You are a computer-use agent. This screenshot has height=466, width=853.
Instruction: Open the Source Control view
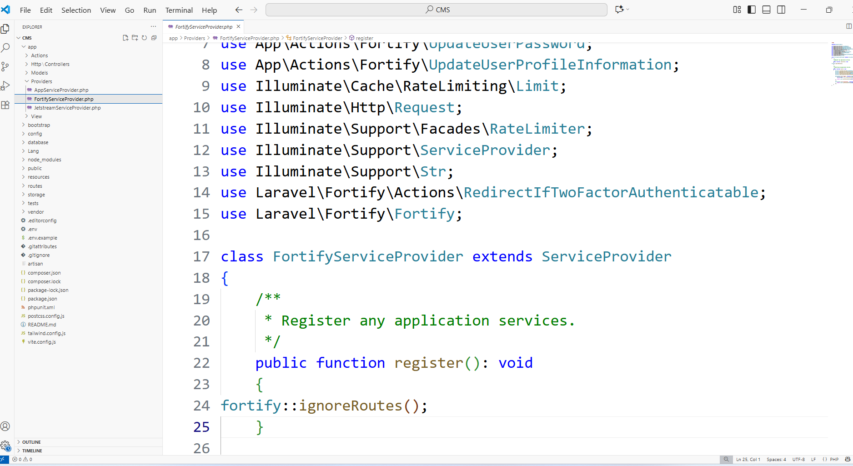coord(5,67)
